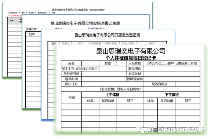This screenshot has width=211, height=139.
Task: Click the 身份证号码 blank field
Action: click(103, 74)
